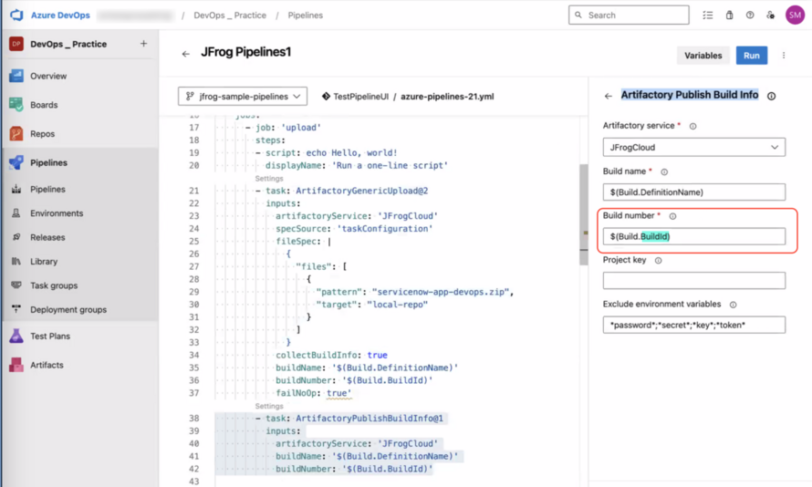The width and height of the screenshot is (812, 487).
Task: Click info icon beside Exclude environment variables
Action: pyautogui.click(x=733, y=305)
